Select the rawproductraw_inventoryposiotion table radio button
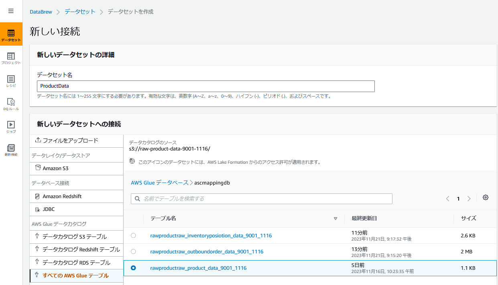The height and width of the screenshot is (285, 498). coord(133,235)
